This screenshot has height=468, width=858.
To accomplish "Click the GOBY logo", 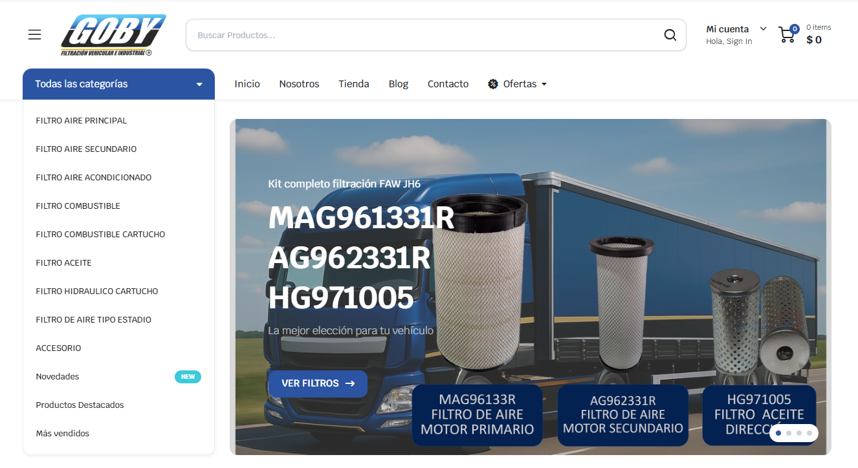I will (113, 35).
